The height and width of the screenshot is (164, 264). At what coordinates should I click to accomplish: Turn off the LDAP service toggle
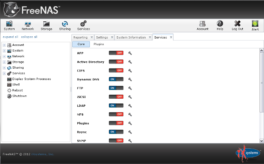(116, 106)
